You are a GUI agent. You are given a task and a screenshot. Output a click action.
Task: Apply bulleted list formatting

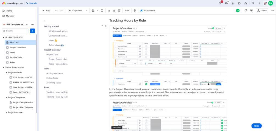(x=109, y=10)
